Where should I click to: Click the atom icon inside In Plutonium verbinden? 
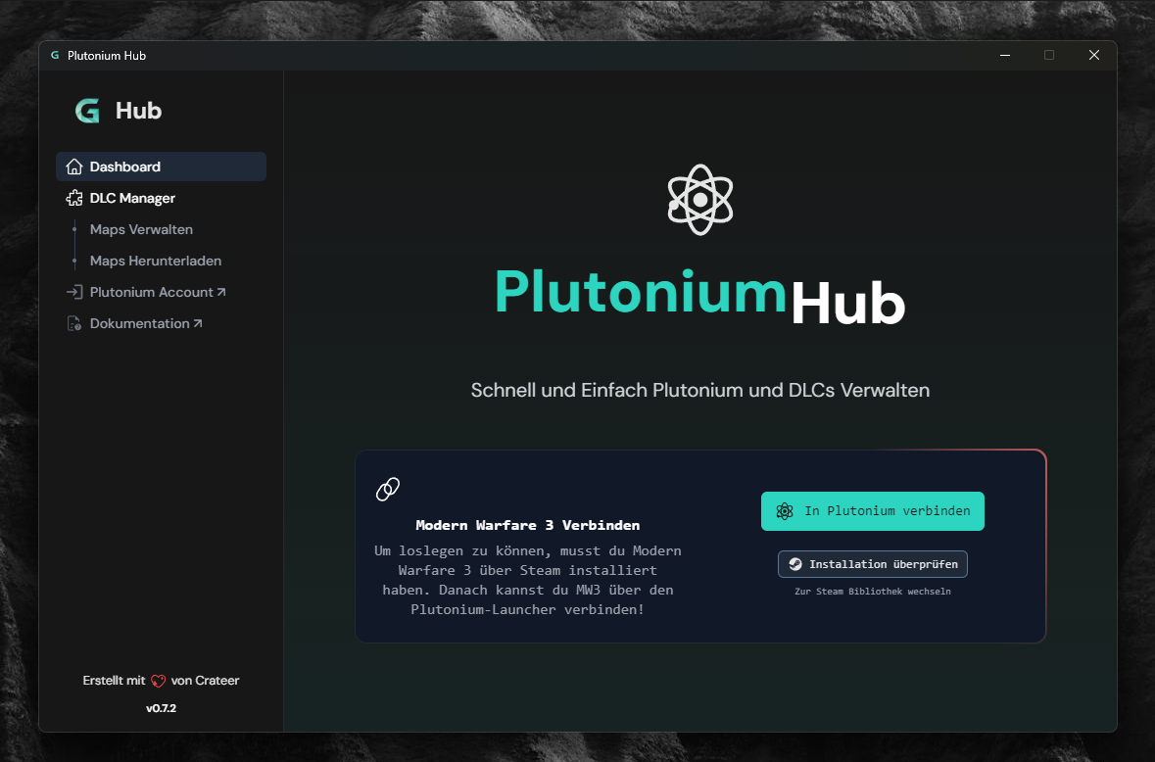785,511
